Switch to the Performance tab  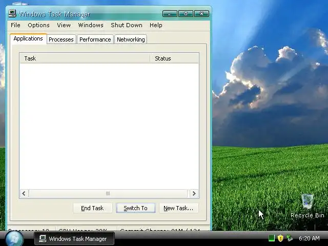(x=95, y=39)
